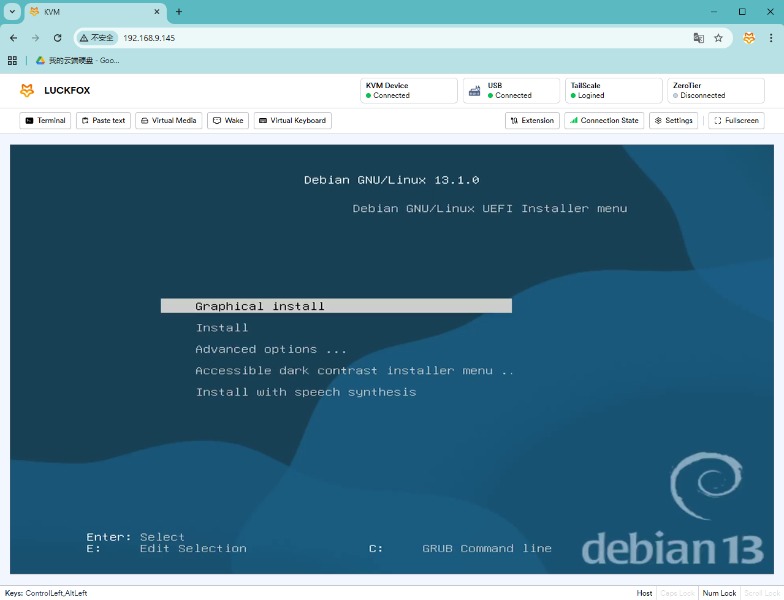Expand the tab search dropdown arrow

point(12,12)
